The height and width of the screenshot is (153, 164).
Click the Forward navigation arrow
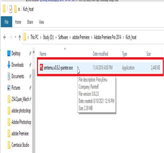11,37
